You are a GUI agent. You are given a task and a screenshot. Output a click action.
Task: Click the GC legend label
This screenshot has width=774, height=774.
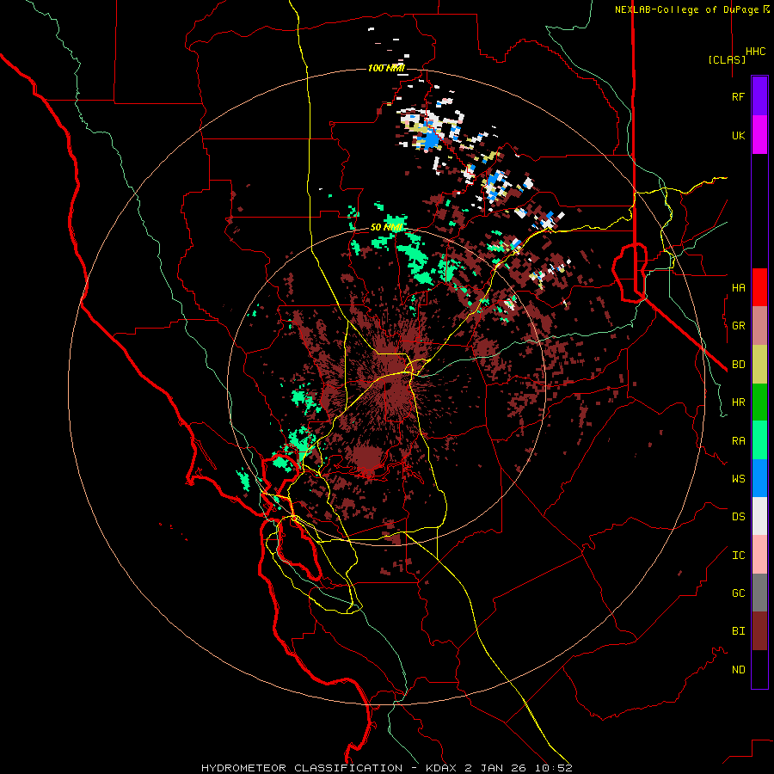[x=738, y=593]
